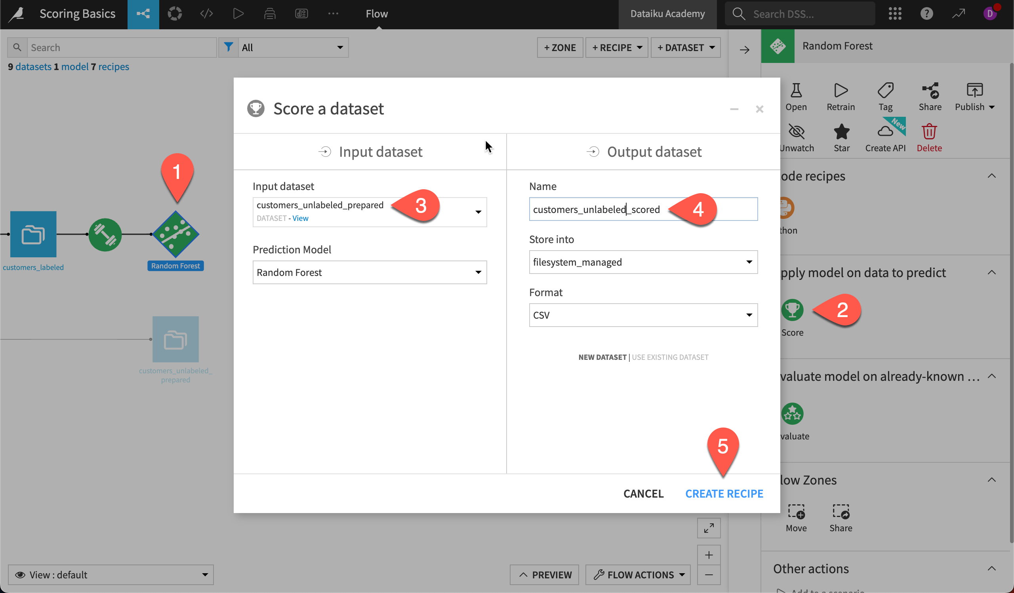Click CANCEL in Score a dataset dialog
The image size is (1014, 593).
coord(643,493)
